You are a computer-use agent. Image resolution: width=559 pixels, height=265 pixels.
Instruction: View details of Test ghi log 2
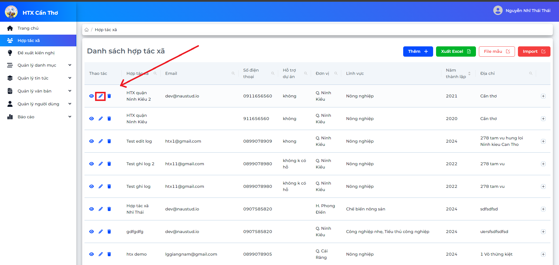pyautogui.click(x=92, y=164)
